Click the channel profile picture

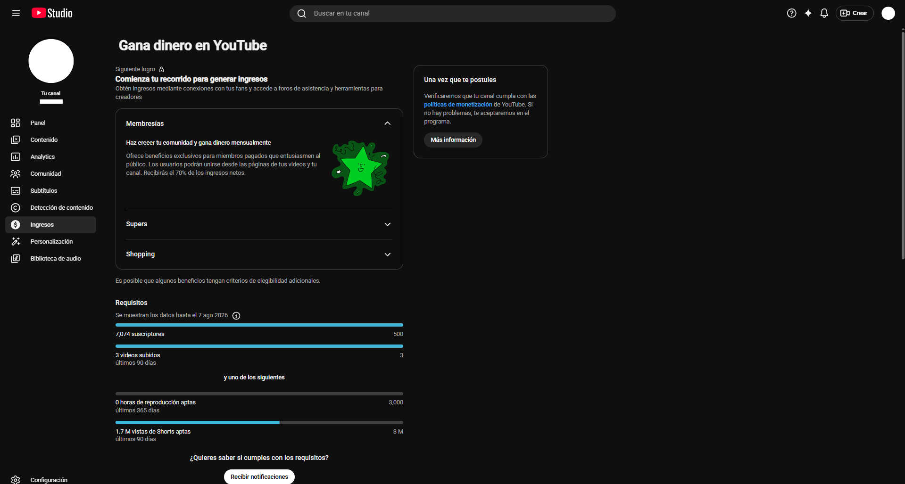(x=51, y=61)
